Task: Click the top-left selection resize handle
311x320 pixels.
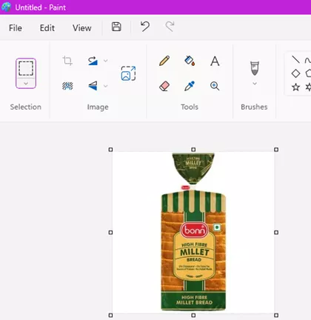Action: 110,150
